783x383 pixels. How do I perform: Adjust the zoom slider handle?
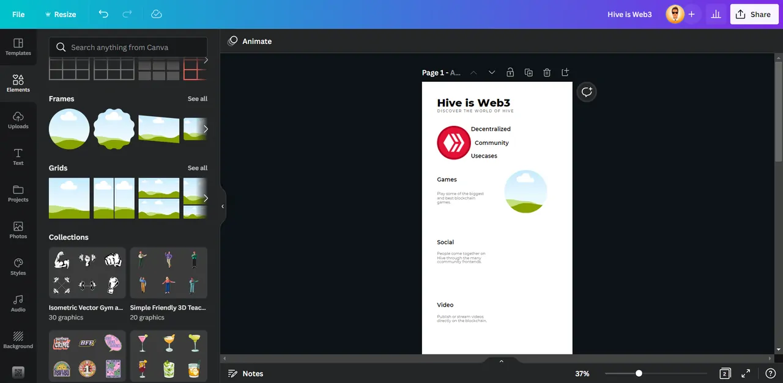click(639, 373)
